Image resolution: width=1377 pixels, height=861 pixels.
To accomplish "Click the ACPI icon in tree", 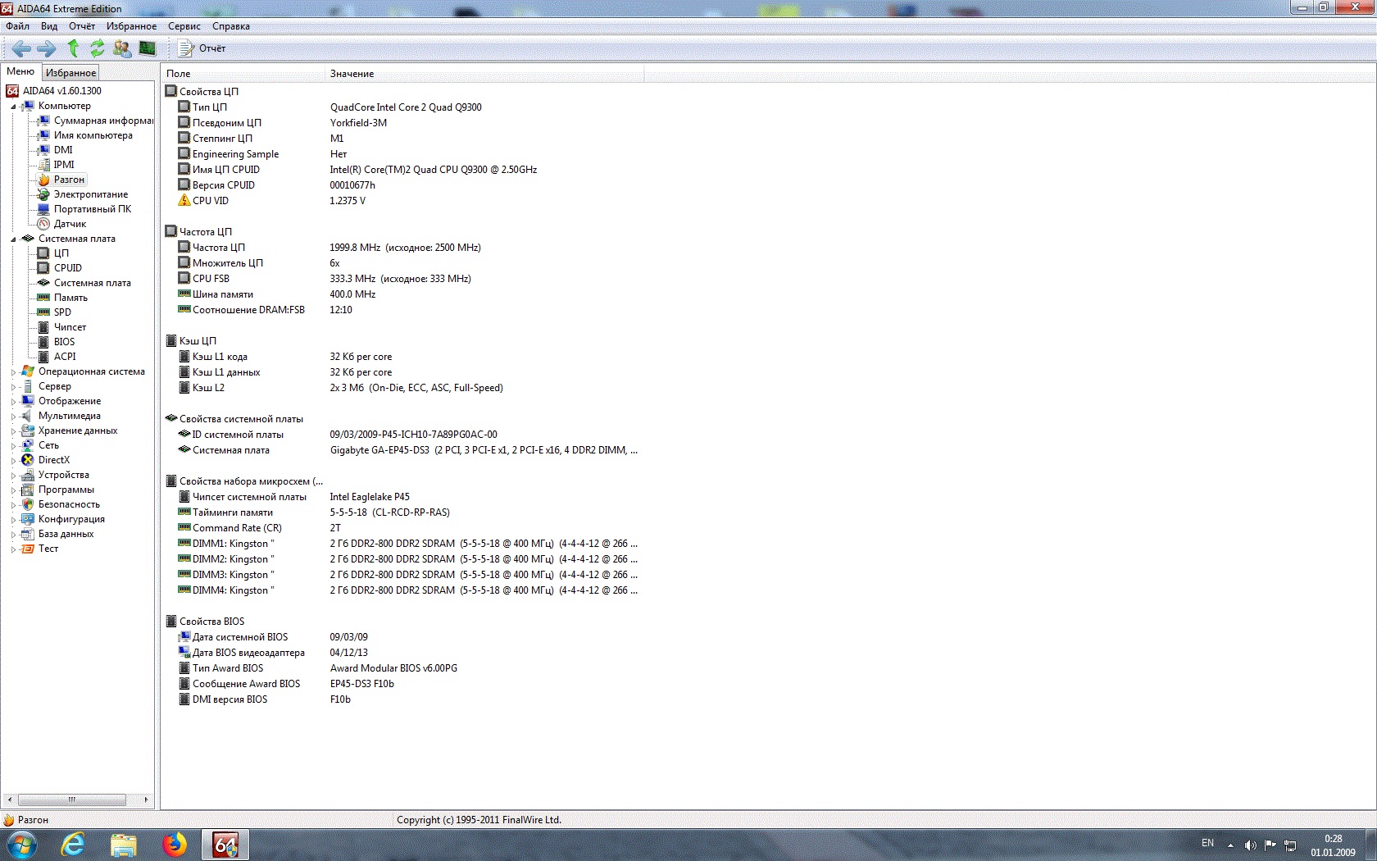I will tap(44, 357).
